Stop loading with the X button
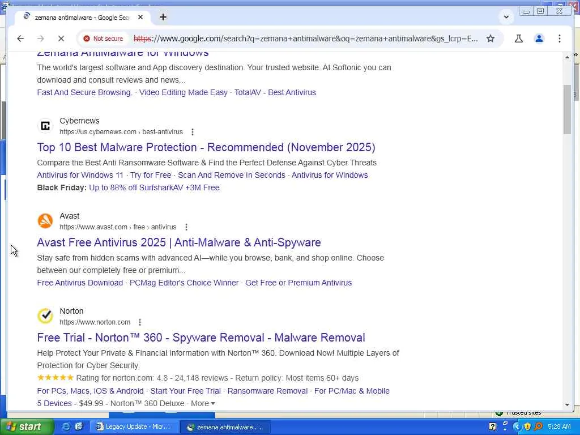 coord(61,39)
